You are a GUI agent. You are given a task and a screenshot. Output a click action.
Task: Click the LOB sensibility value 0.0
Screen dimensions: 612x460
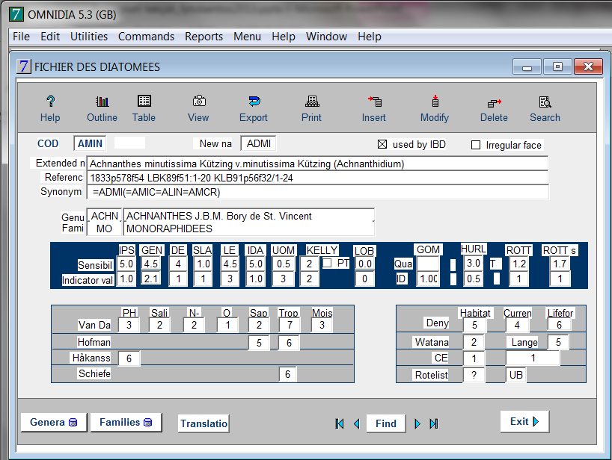(x=364, y=264)
